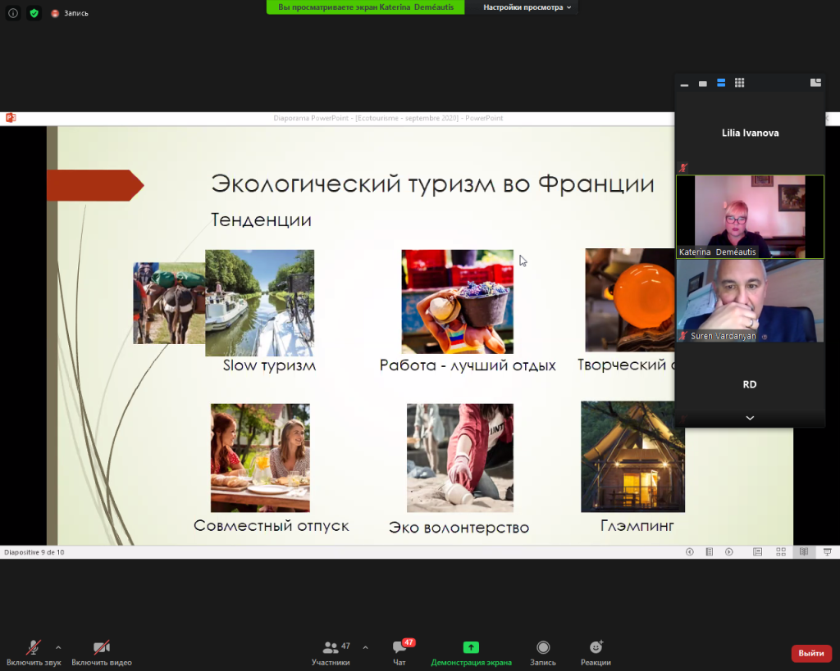Screen dimensions: 840x671
Task: Click the Запись record button
Action: click(x=542, y=652)
